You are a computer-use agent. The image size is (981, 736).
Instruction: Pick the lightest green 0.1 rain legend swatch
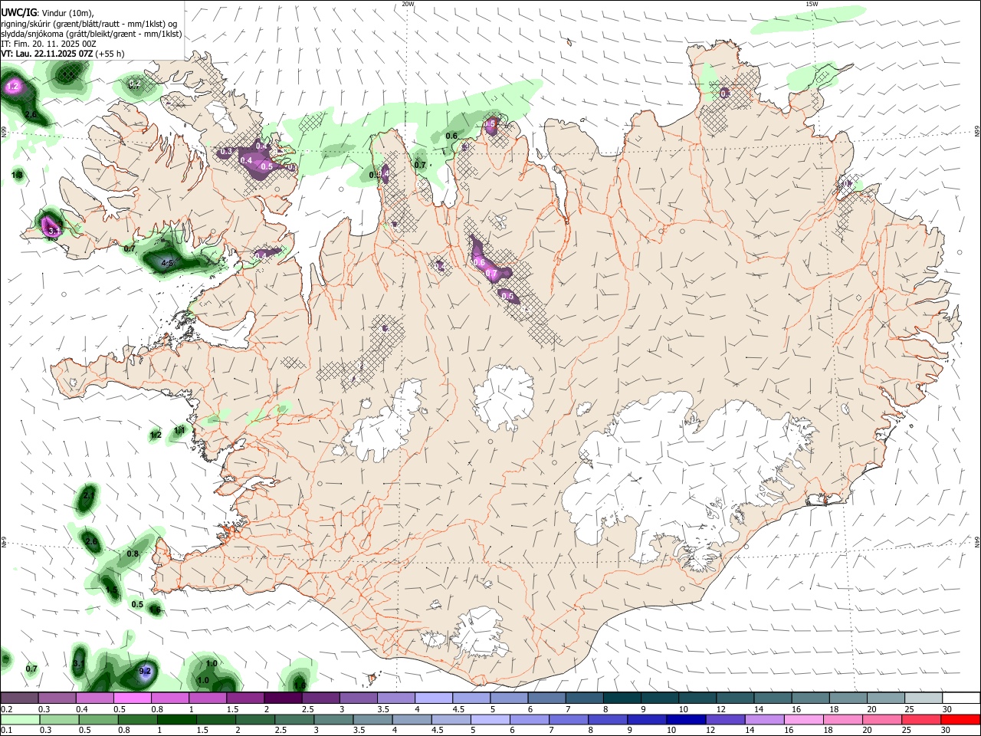coord(21,720)
